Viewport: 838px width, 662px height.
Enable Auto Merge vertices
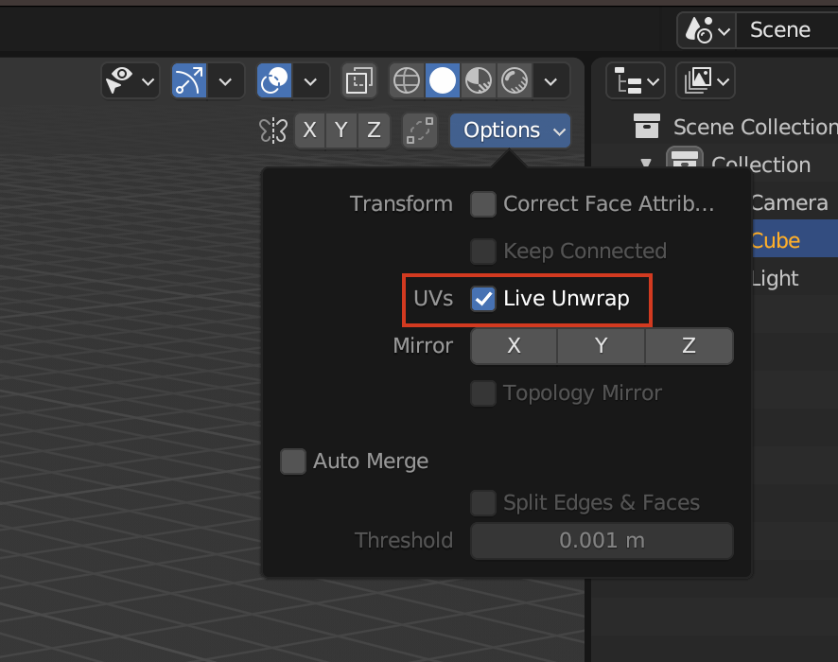pos(293,462)
